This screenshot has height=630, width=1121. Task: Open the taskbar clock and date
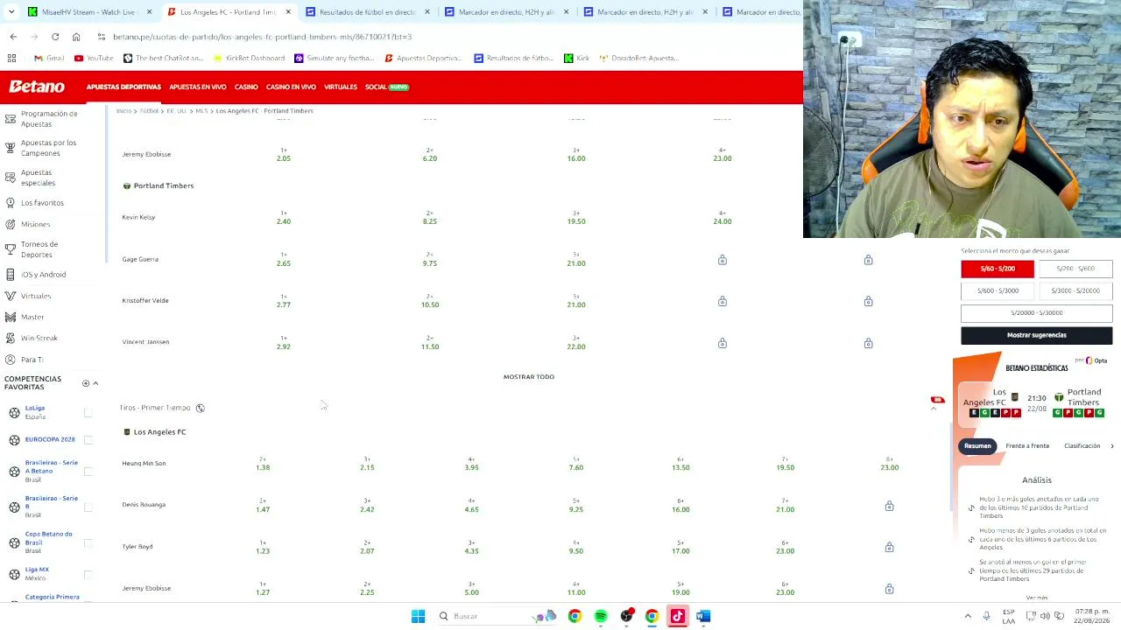pos(1091,616)
